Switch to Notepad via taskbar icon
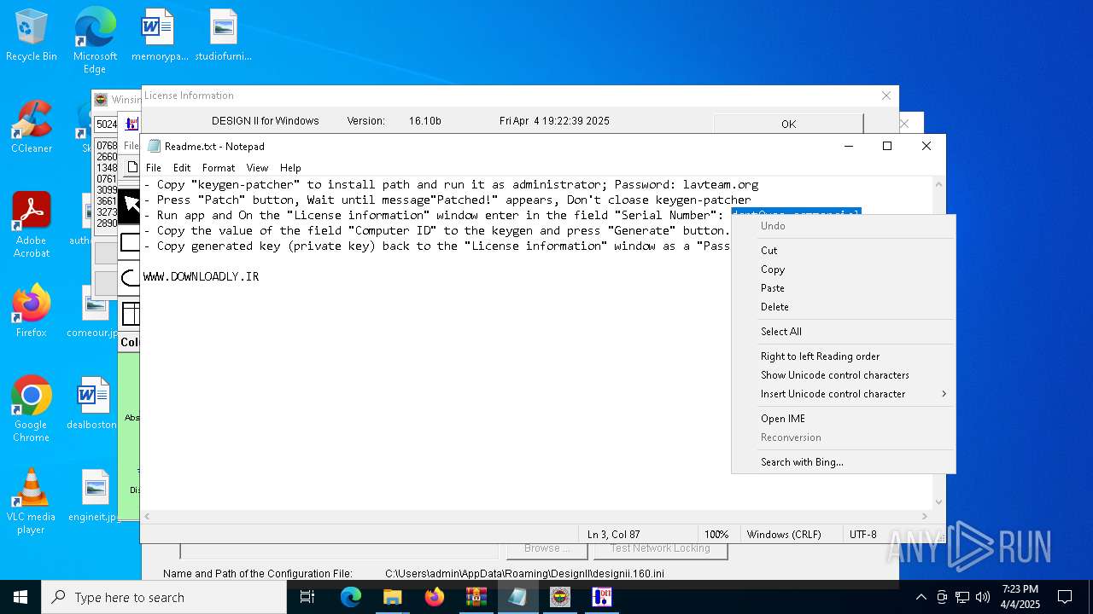The image size is (1093, 614). coord(517,597)
